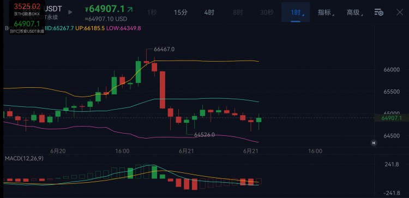
Task: Open the 指标 indicators dropdown
Action: 326,12
